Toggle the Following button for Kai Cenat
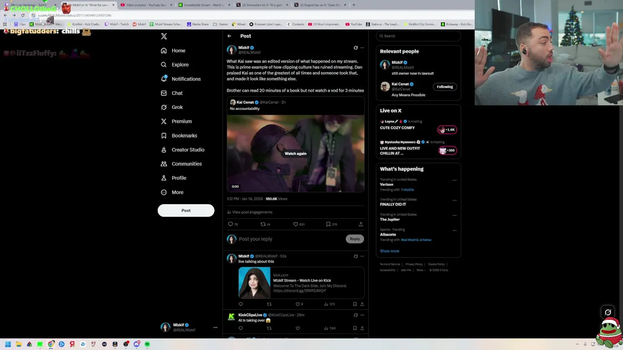Viewport: 623px width, 350px height. pyautogui.click(x=444, y=87)
